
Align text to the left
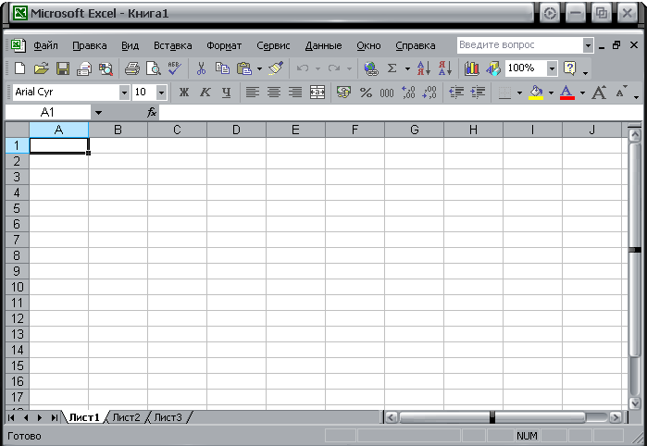tap(253, 93)
